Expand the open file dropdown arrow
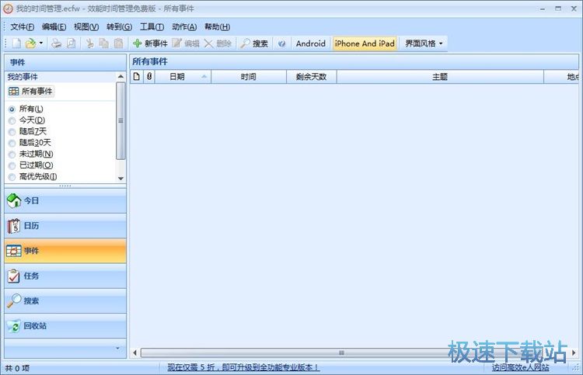Image resolution: width=583 pixels, height=375 pixels. pos(41,43)
